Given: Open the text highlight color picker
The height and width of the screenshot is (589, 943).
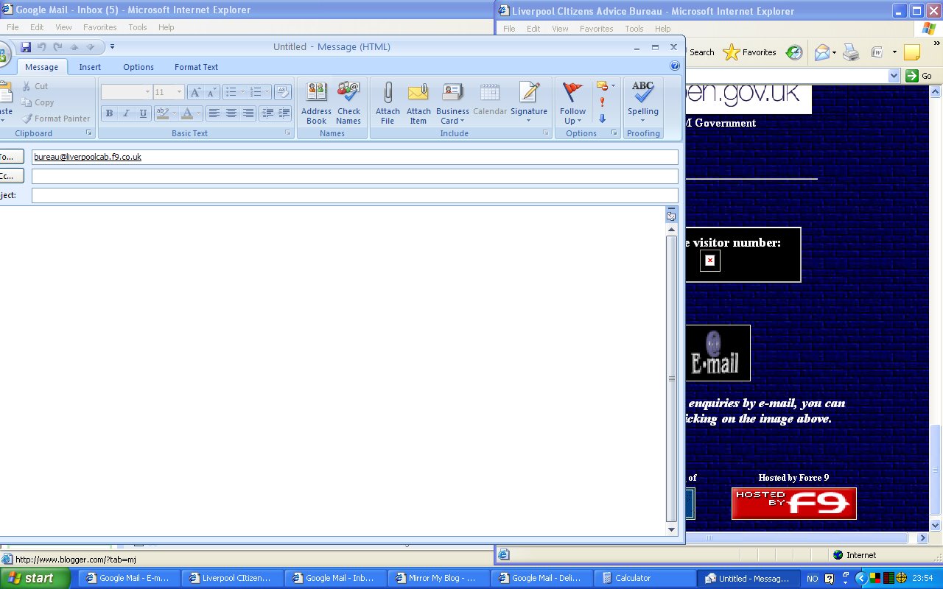Looking at the screenshot, I should (x=166, y=113).
